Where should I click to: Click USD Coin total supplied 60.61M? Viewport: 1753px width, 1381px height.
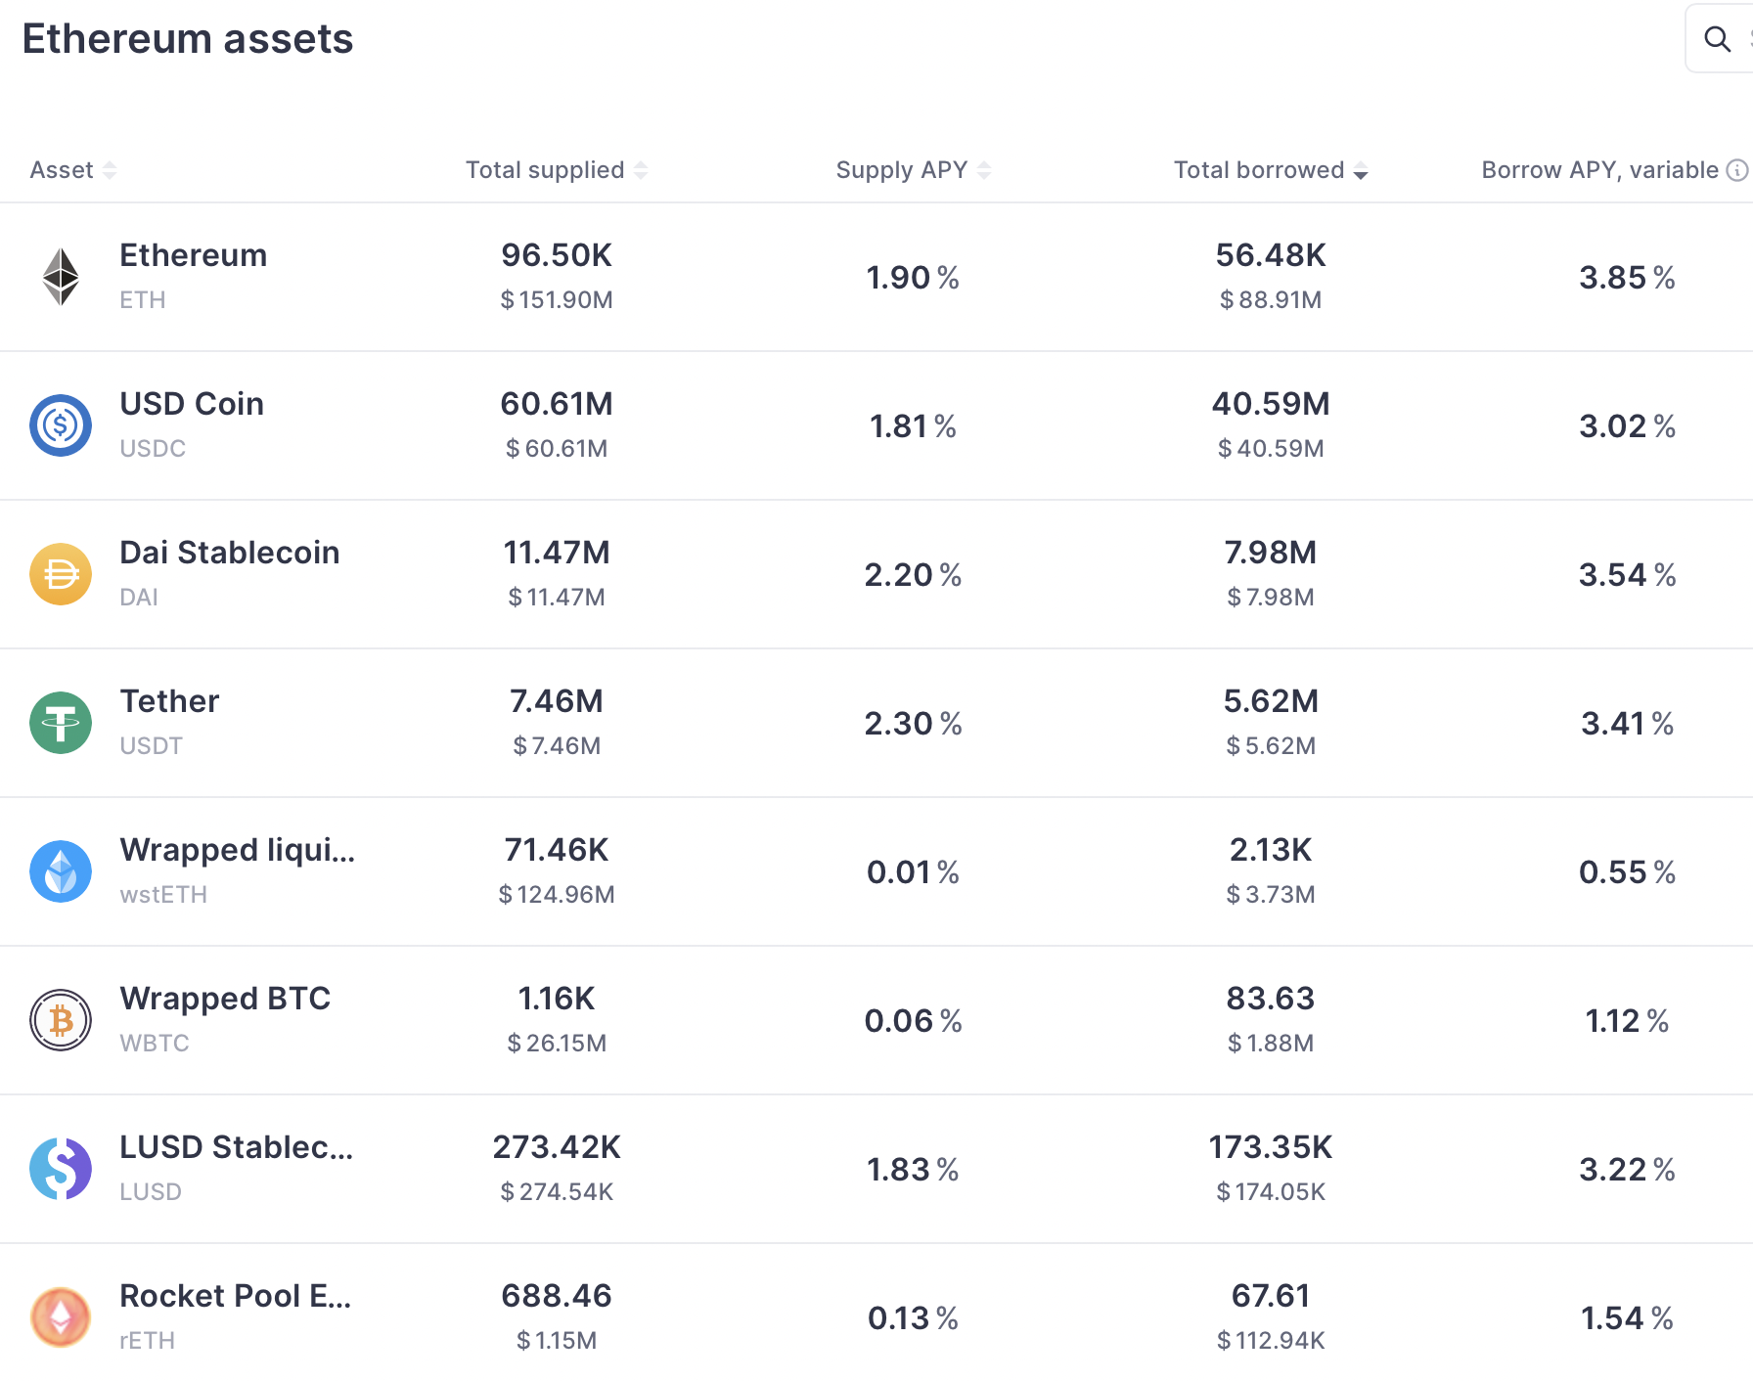[557, 404]
